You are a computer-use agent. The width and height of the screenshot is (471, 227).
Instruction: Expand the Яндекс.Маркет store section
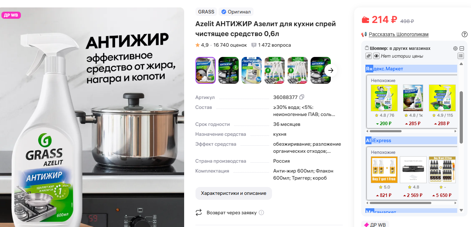411,69
